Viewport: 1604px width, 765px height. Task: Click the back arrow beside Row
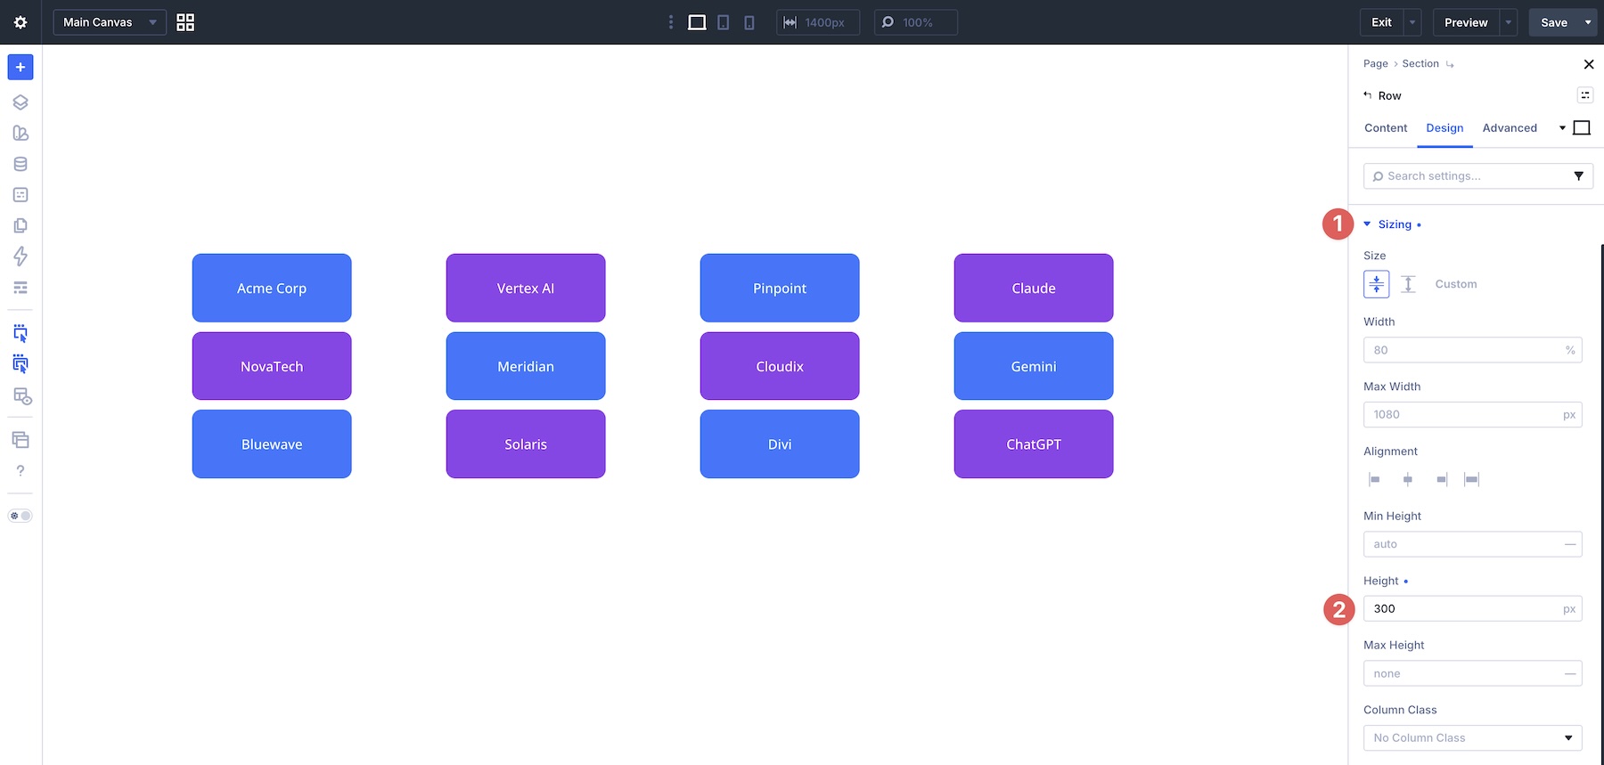click(1368, 94)
